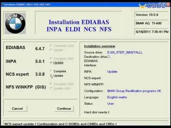The height and width of the screenshot is (128, 171).
Task: Tick the NFS WINKFP Update checkbox
Action: point(51,88)
